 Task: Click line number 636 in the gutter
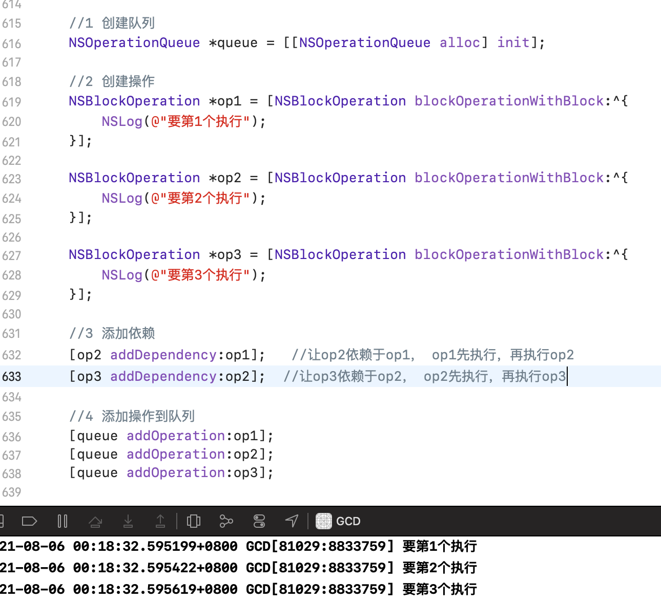12,437
